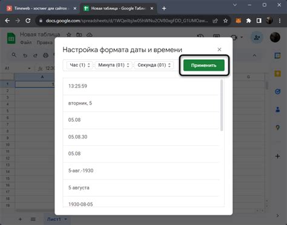
Task: Click the undo toolbar icon
Action: 25,55
